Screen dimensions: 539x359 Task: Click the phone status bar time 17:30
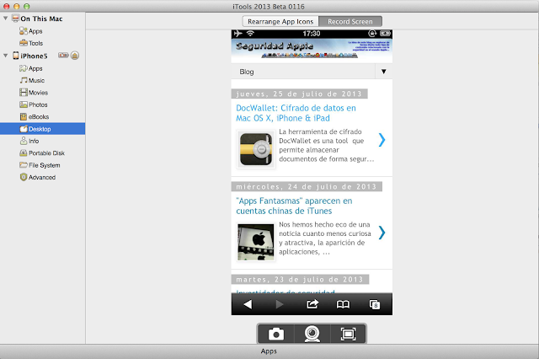tap(312, 34)
